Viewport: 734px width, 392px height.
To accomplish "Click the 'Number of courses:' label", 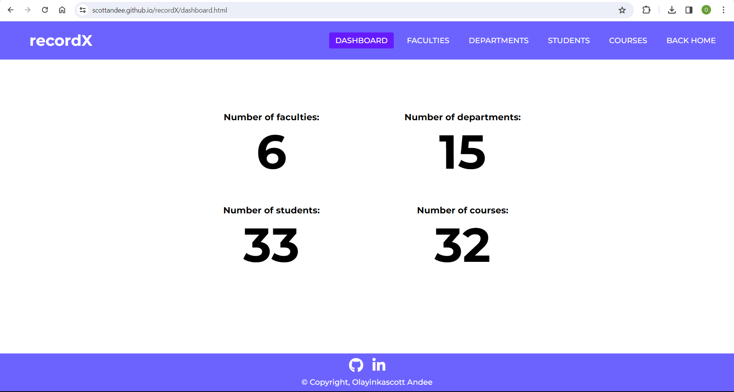I will (x=463, y=210).
